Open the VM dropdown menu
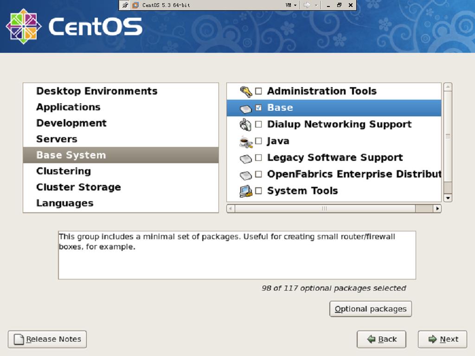The image size is (475, 356). 291,5
